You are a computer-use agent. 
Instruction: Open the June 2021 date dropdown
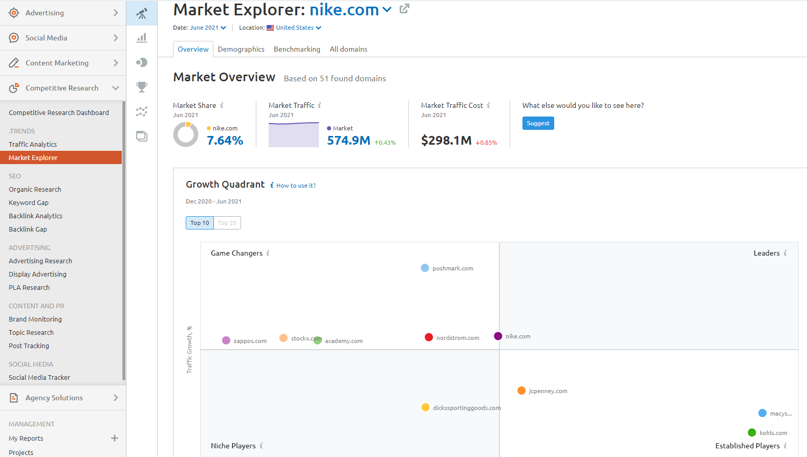click(x=208, y=28)
